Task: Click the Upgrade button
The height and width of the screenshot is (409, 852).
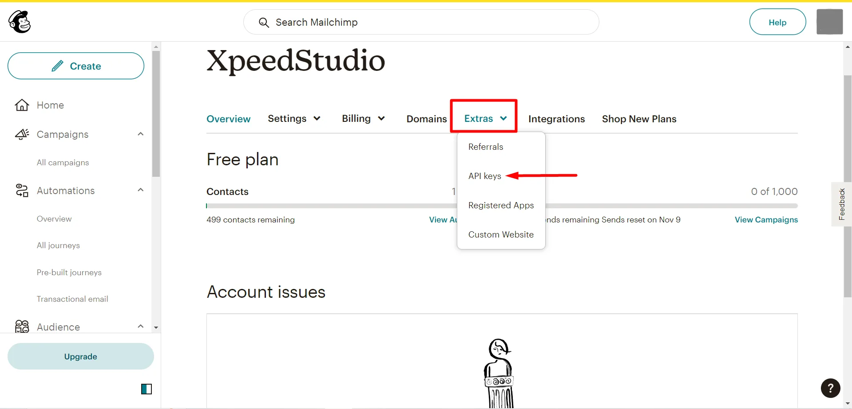Action: click(81, 356)
